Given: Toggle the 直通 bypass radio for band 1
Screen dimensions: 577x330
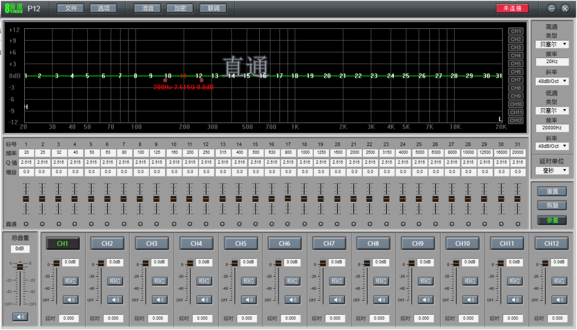Looking at the screenshot, I should [x=26, y=224].
